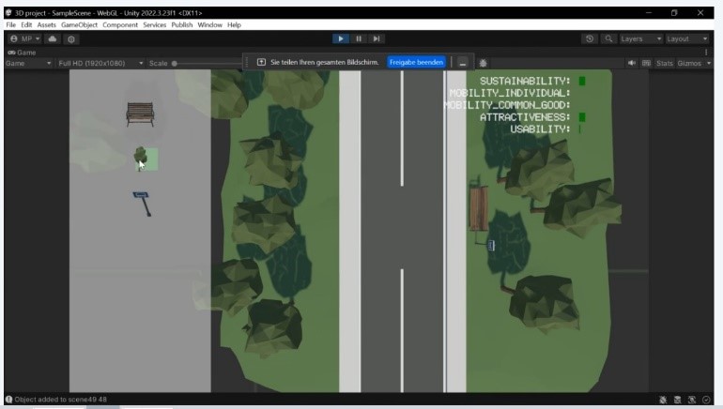Open the Undo History icon
723x409 pixels.
[590, 38]
